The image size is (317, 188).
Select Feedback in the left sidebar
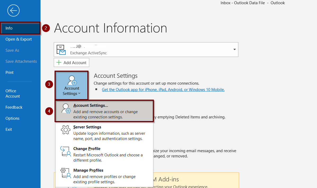click(x=14, y=107)
